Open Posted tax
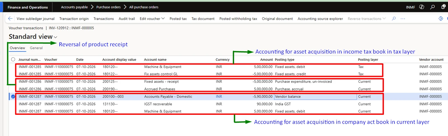Image resolution: width=448 pixels, height=136 pixels. 178,19
